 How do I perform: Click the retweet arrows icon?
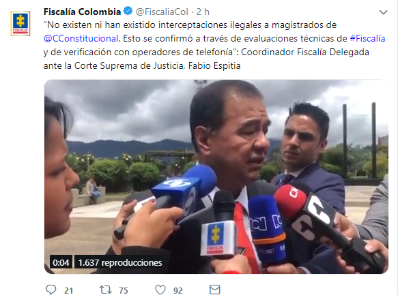(105, 290)
